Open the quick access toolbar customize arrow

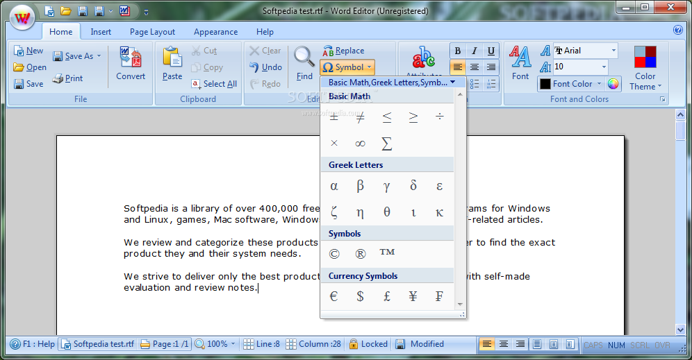[x=146, y=12]
